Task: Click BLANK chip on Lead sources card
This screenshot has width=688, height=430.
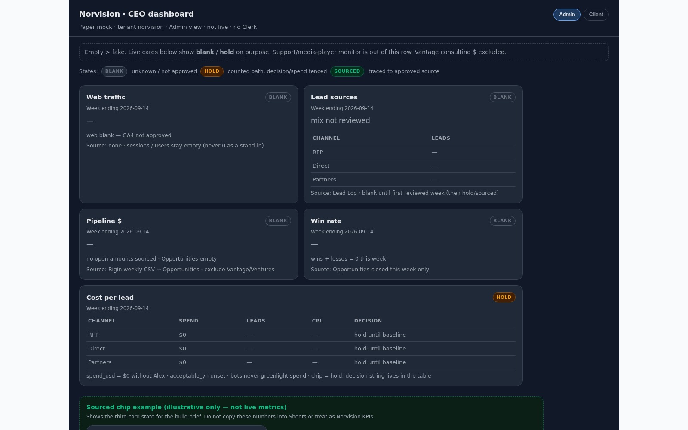Action: click(x=502, y=98)
